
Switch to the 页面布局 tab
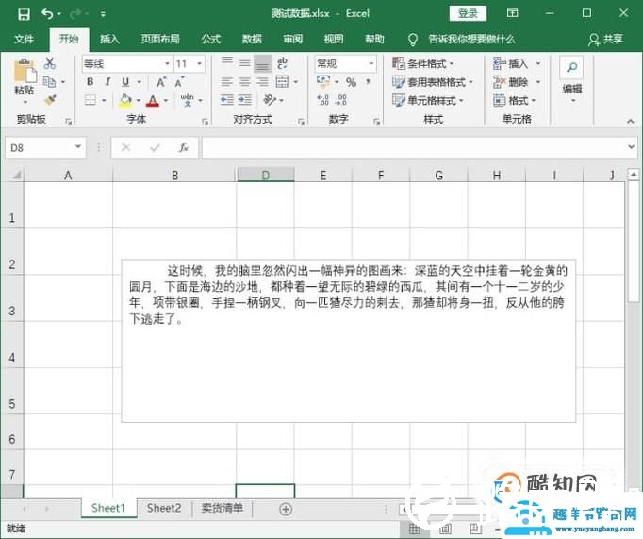click(160, 39)
